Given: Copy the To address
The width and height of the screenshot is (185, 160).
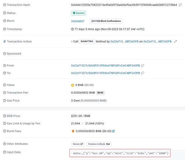Looking at the screenshot, I should [143, 73].
